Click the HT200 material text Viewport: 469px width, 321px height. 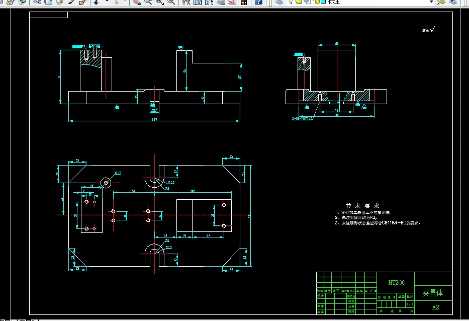tap(397, 282)
